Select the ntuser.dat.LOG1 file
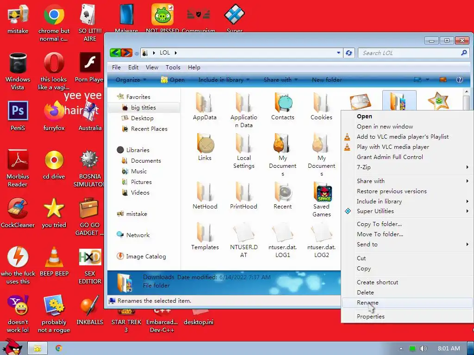The width and height of the screenshot is (474, 355). pos(283,240)
